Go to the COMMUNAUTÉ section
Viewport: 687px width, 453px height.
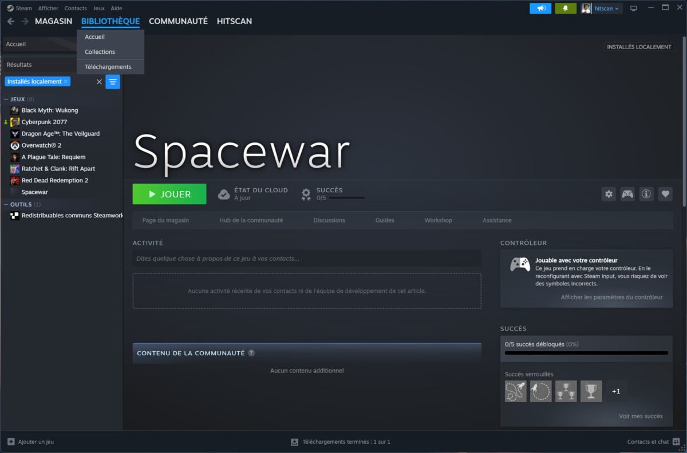pos(178,21)
